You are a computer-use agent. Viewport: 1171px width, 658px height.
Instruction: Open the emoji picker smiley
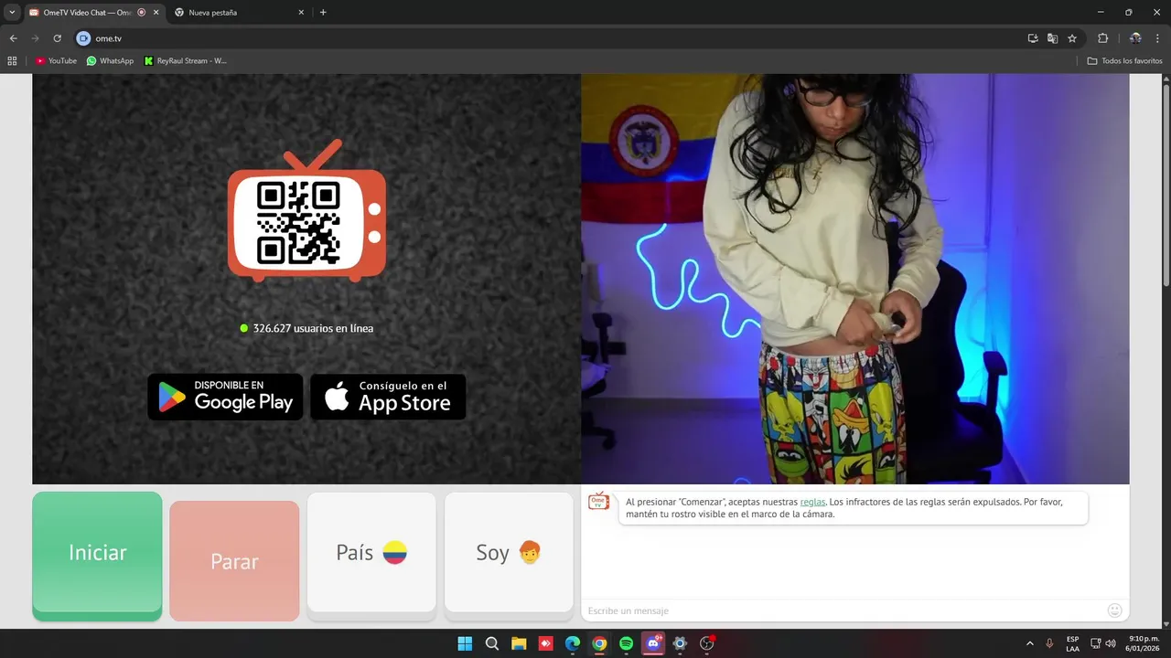click(1114, 610)
